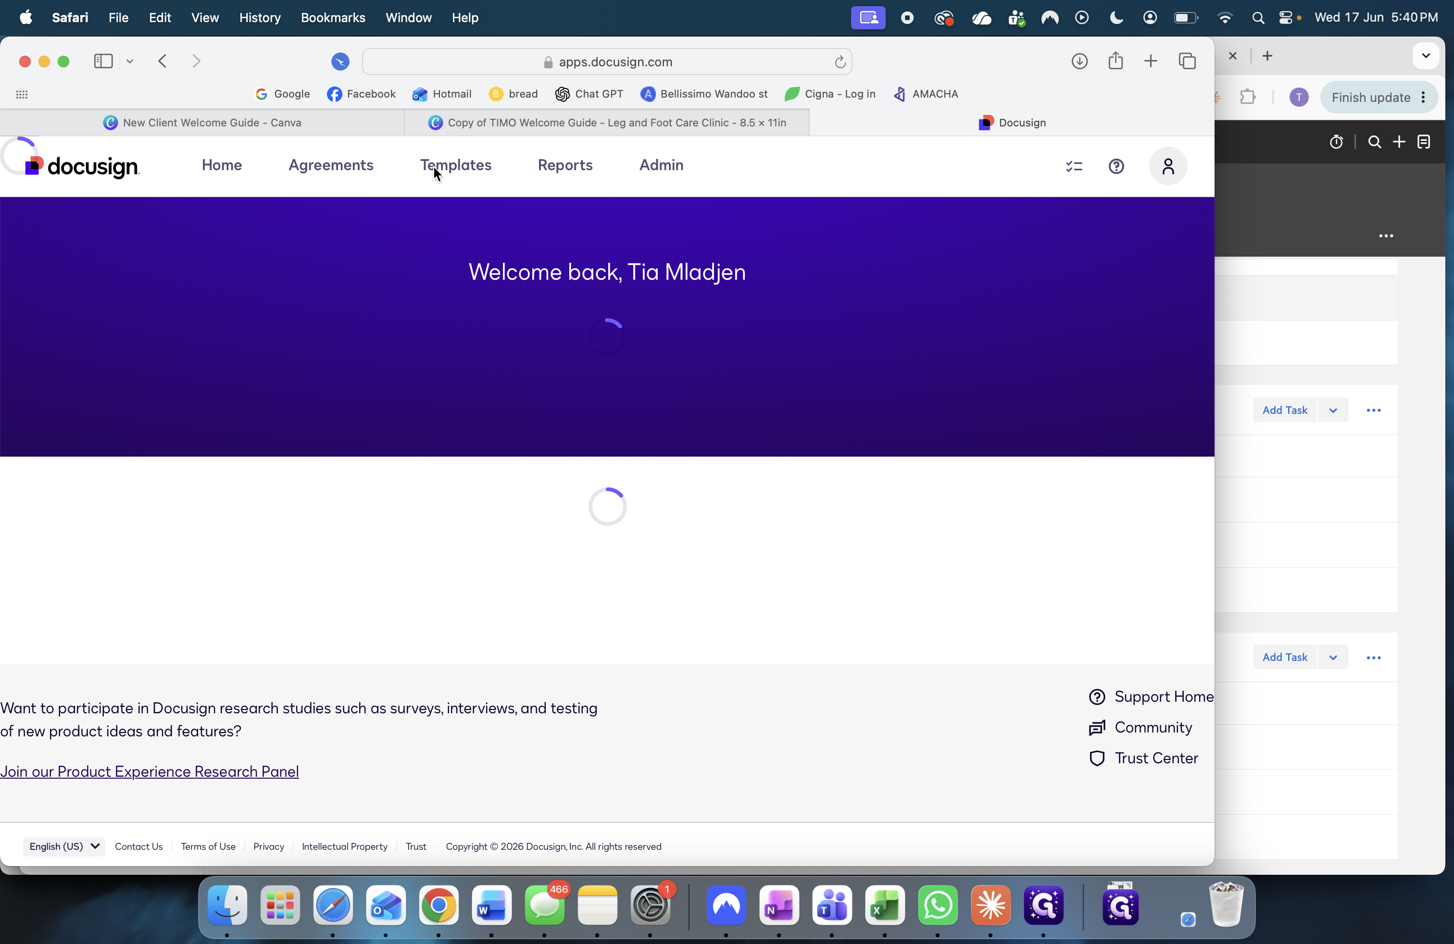1454x944 pixels.
Task: Open Admin nav tab
Action: 661,165
